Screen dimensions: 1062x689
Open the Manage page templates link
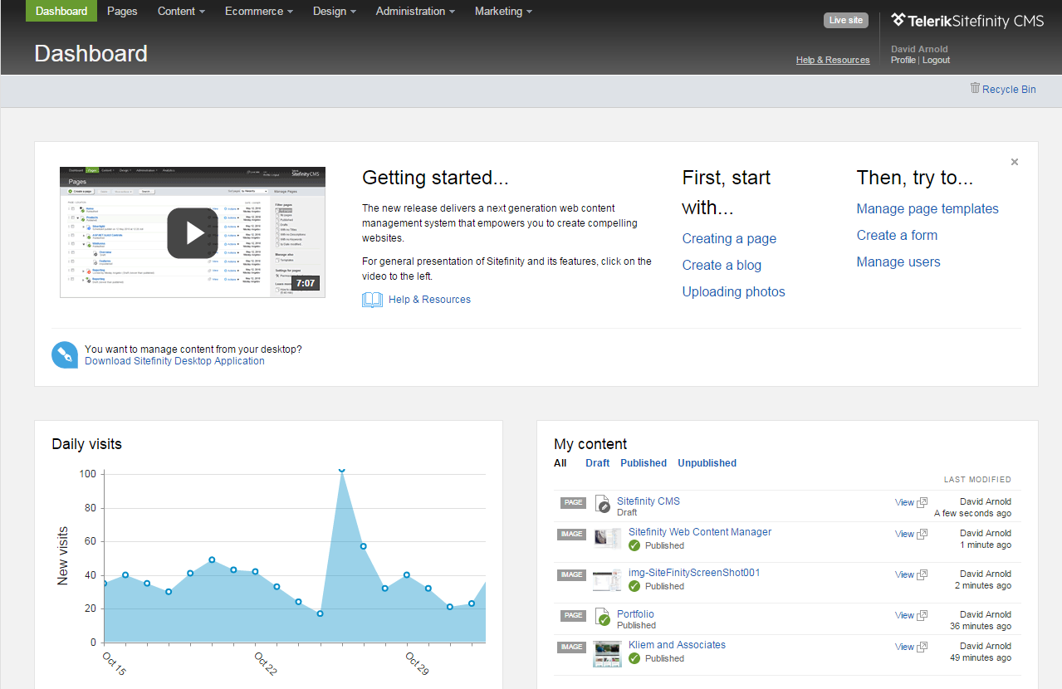click(x=927, y=208)
